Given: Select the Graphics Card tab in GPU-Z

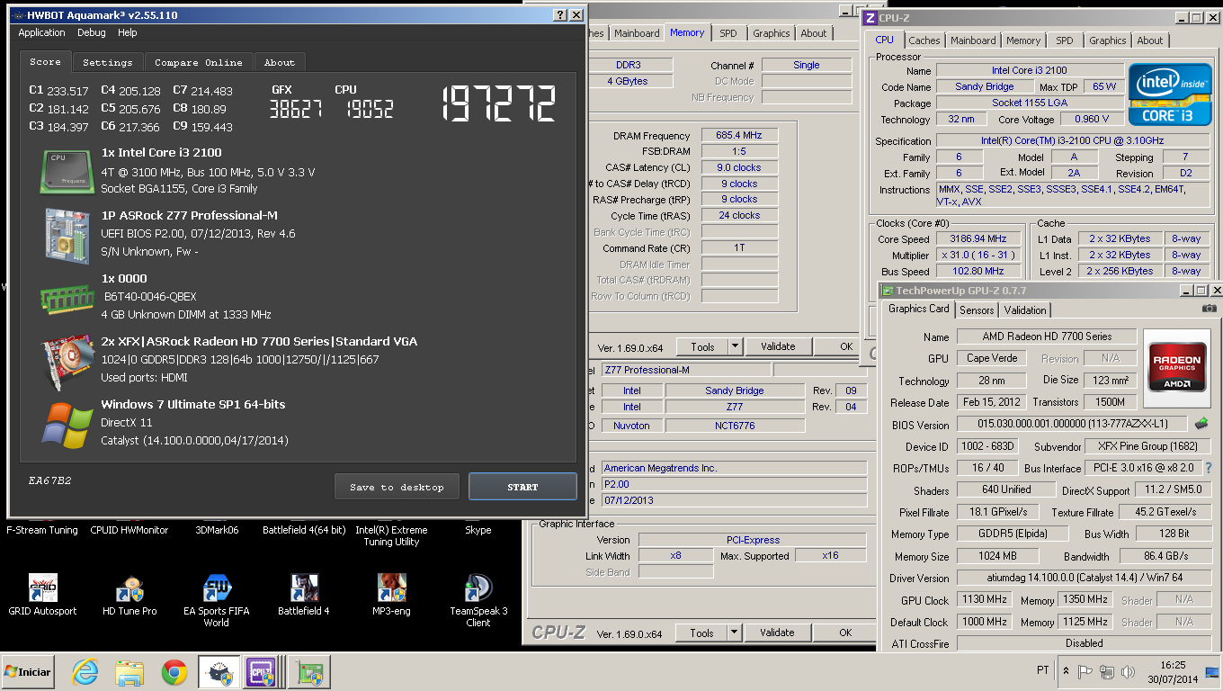Looking at the screenshot, I should [918, 309].
